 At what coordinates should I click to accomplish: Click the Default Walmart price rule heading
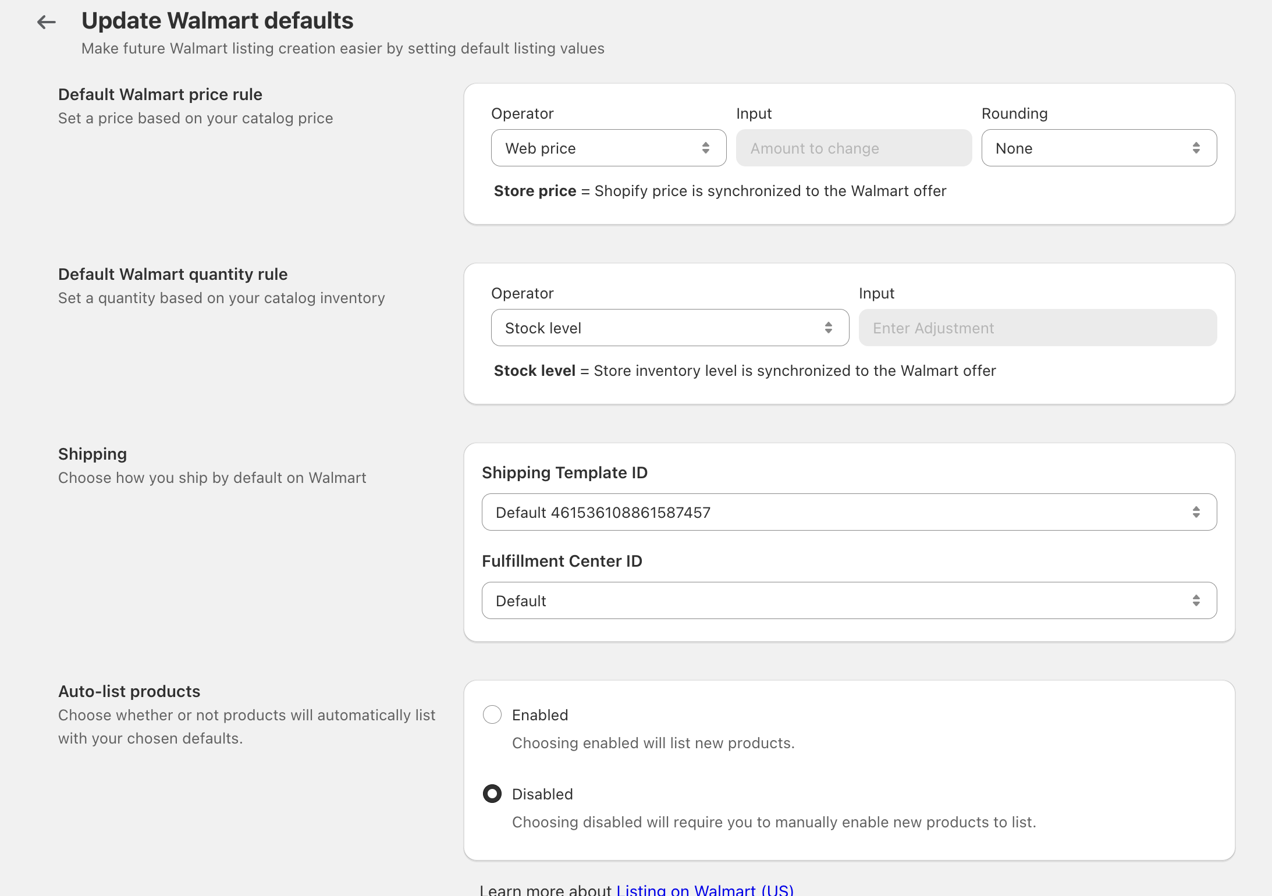click(160, 94)
